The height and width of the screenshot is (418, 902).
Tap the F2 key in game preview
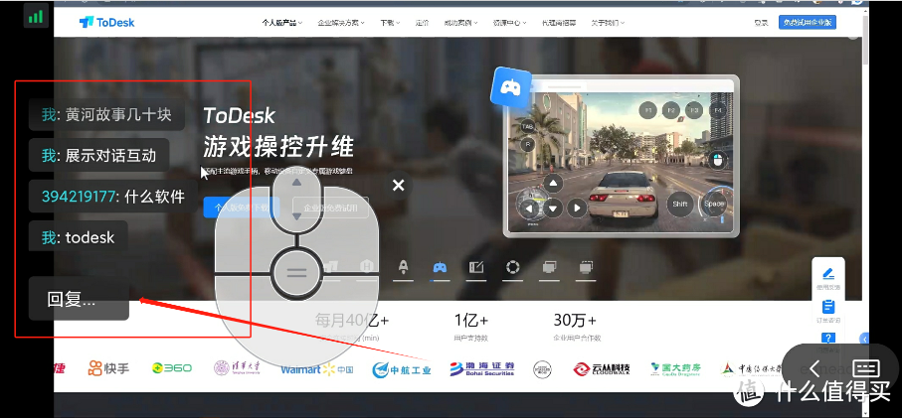pos(670,109)
